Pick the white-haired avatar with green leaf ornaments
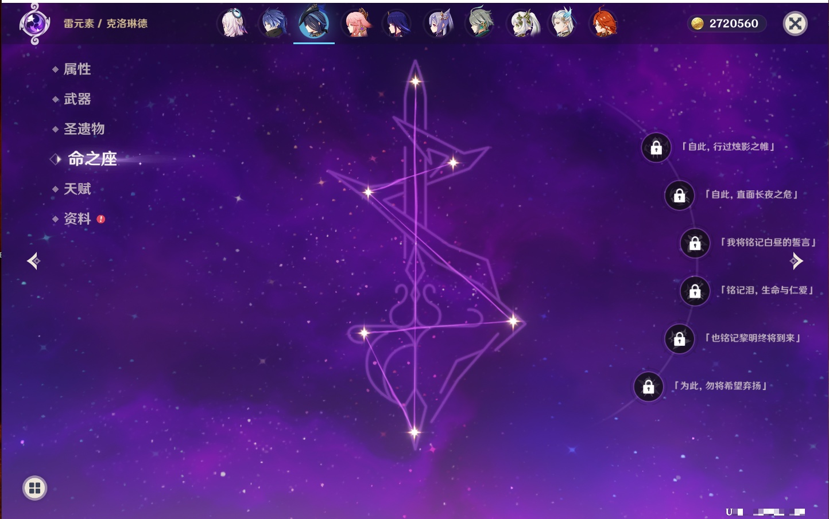This screenshot has height=519, width=829. coord(522,24)
